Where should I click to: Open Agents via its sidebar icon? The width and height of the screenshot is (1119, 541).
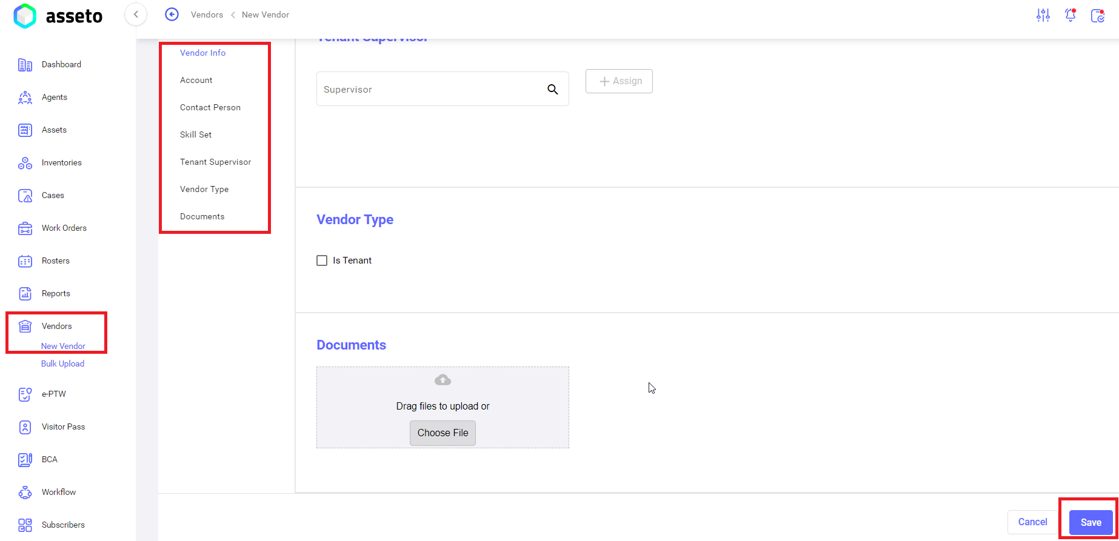25,98
